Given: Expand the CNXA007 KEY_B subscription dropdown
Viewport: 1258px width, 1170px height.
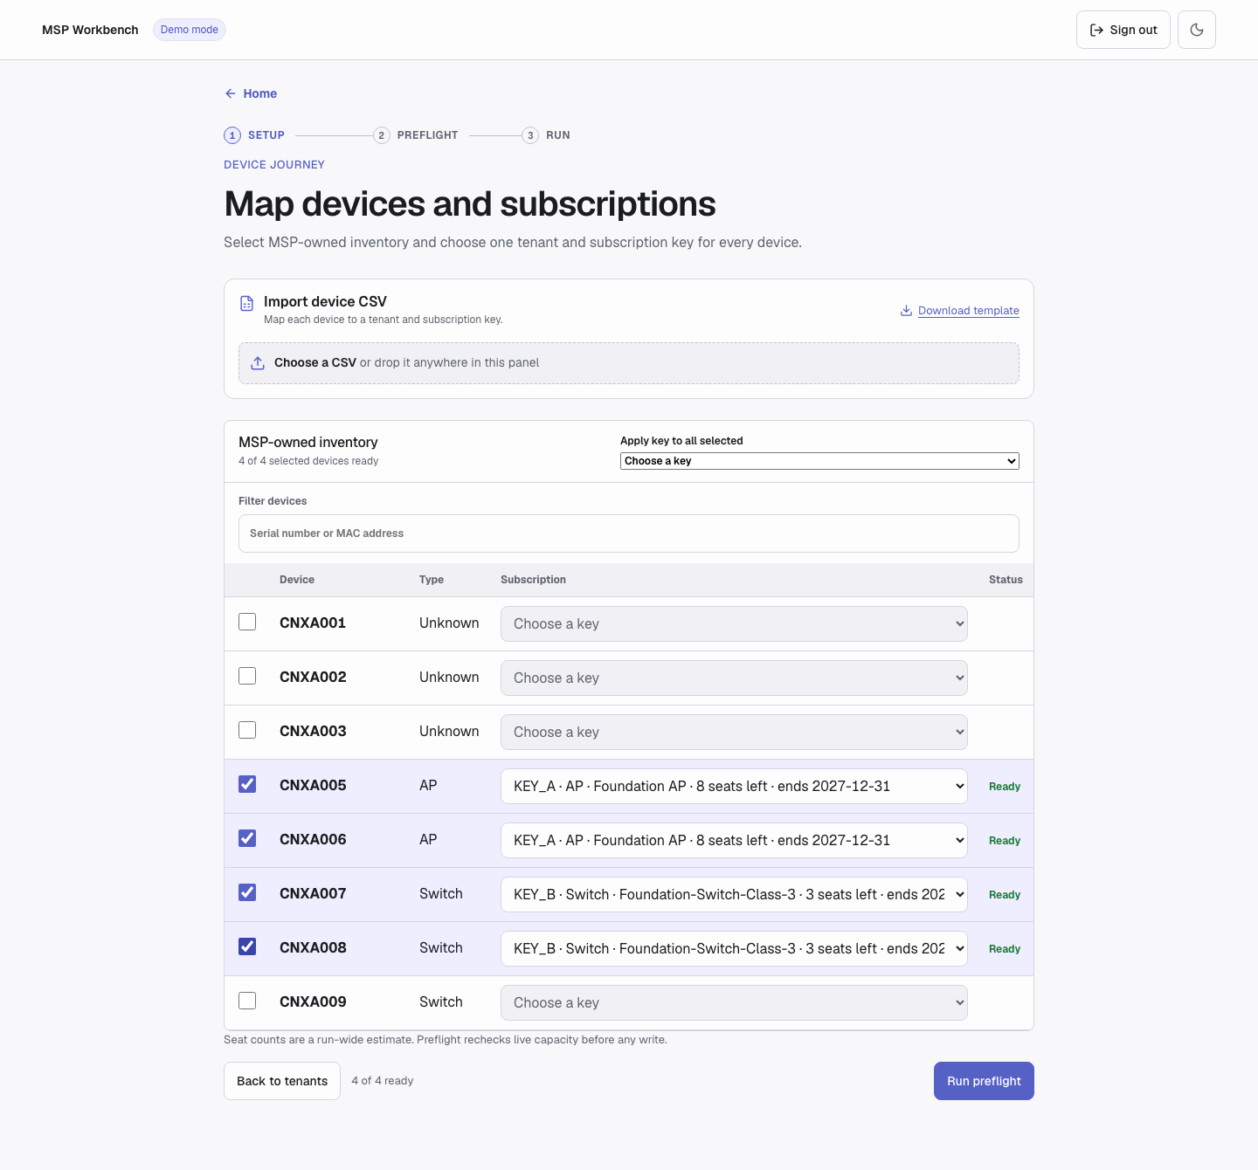Looking at the screenshot, I should pos(734,894).
